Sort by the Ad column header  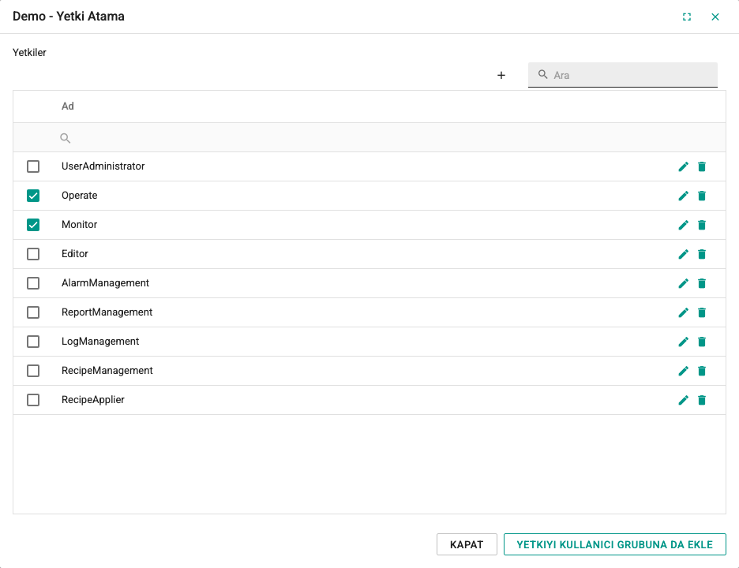[x=67, y=106]
